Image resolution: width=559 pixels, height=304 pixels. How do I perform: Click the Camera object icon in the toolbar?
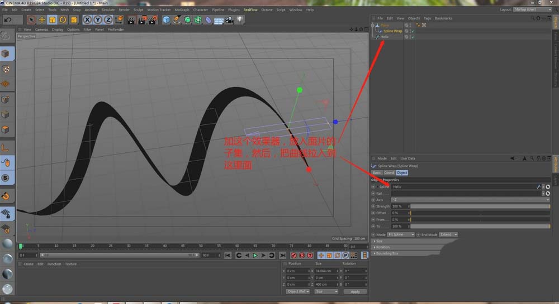point(229,20)
